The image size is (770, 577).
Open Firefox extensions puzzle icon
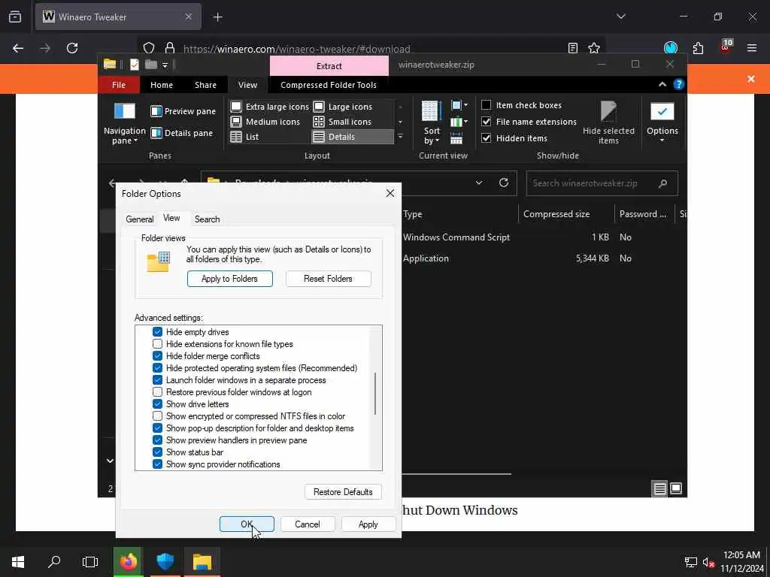pos(698,48)
